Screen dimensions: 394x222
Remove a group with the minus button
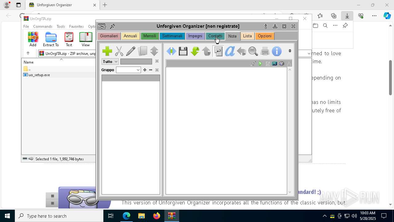[x=151, y=70]
